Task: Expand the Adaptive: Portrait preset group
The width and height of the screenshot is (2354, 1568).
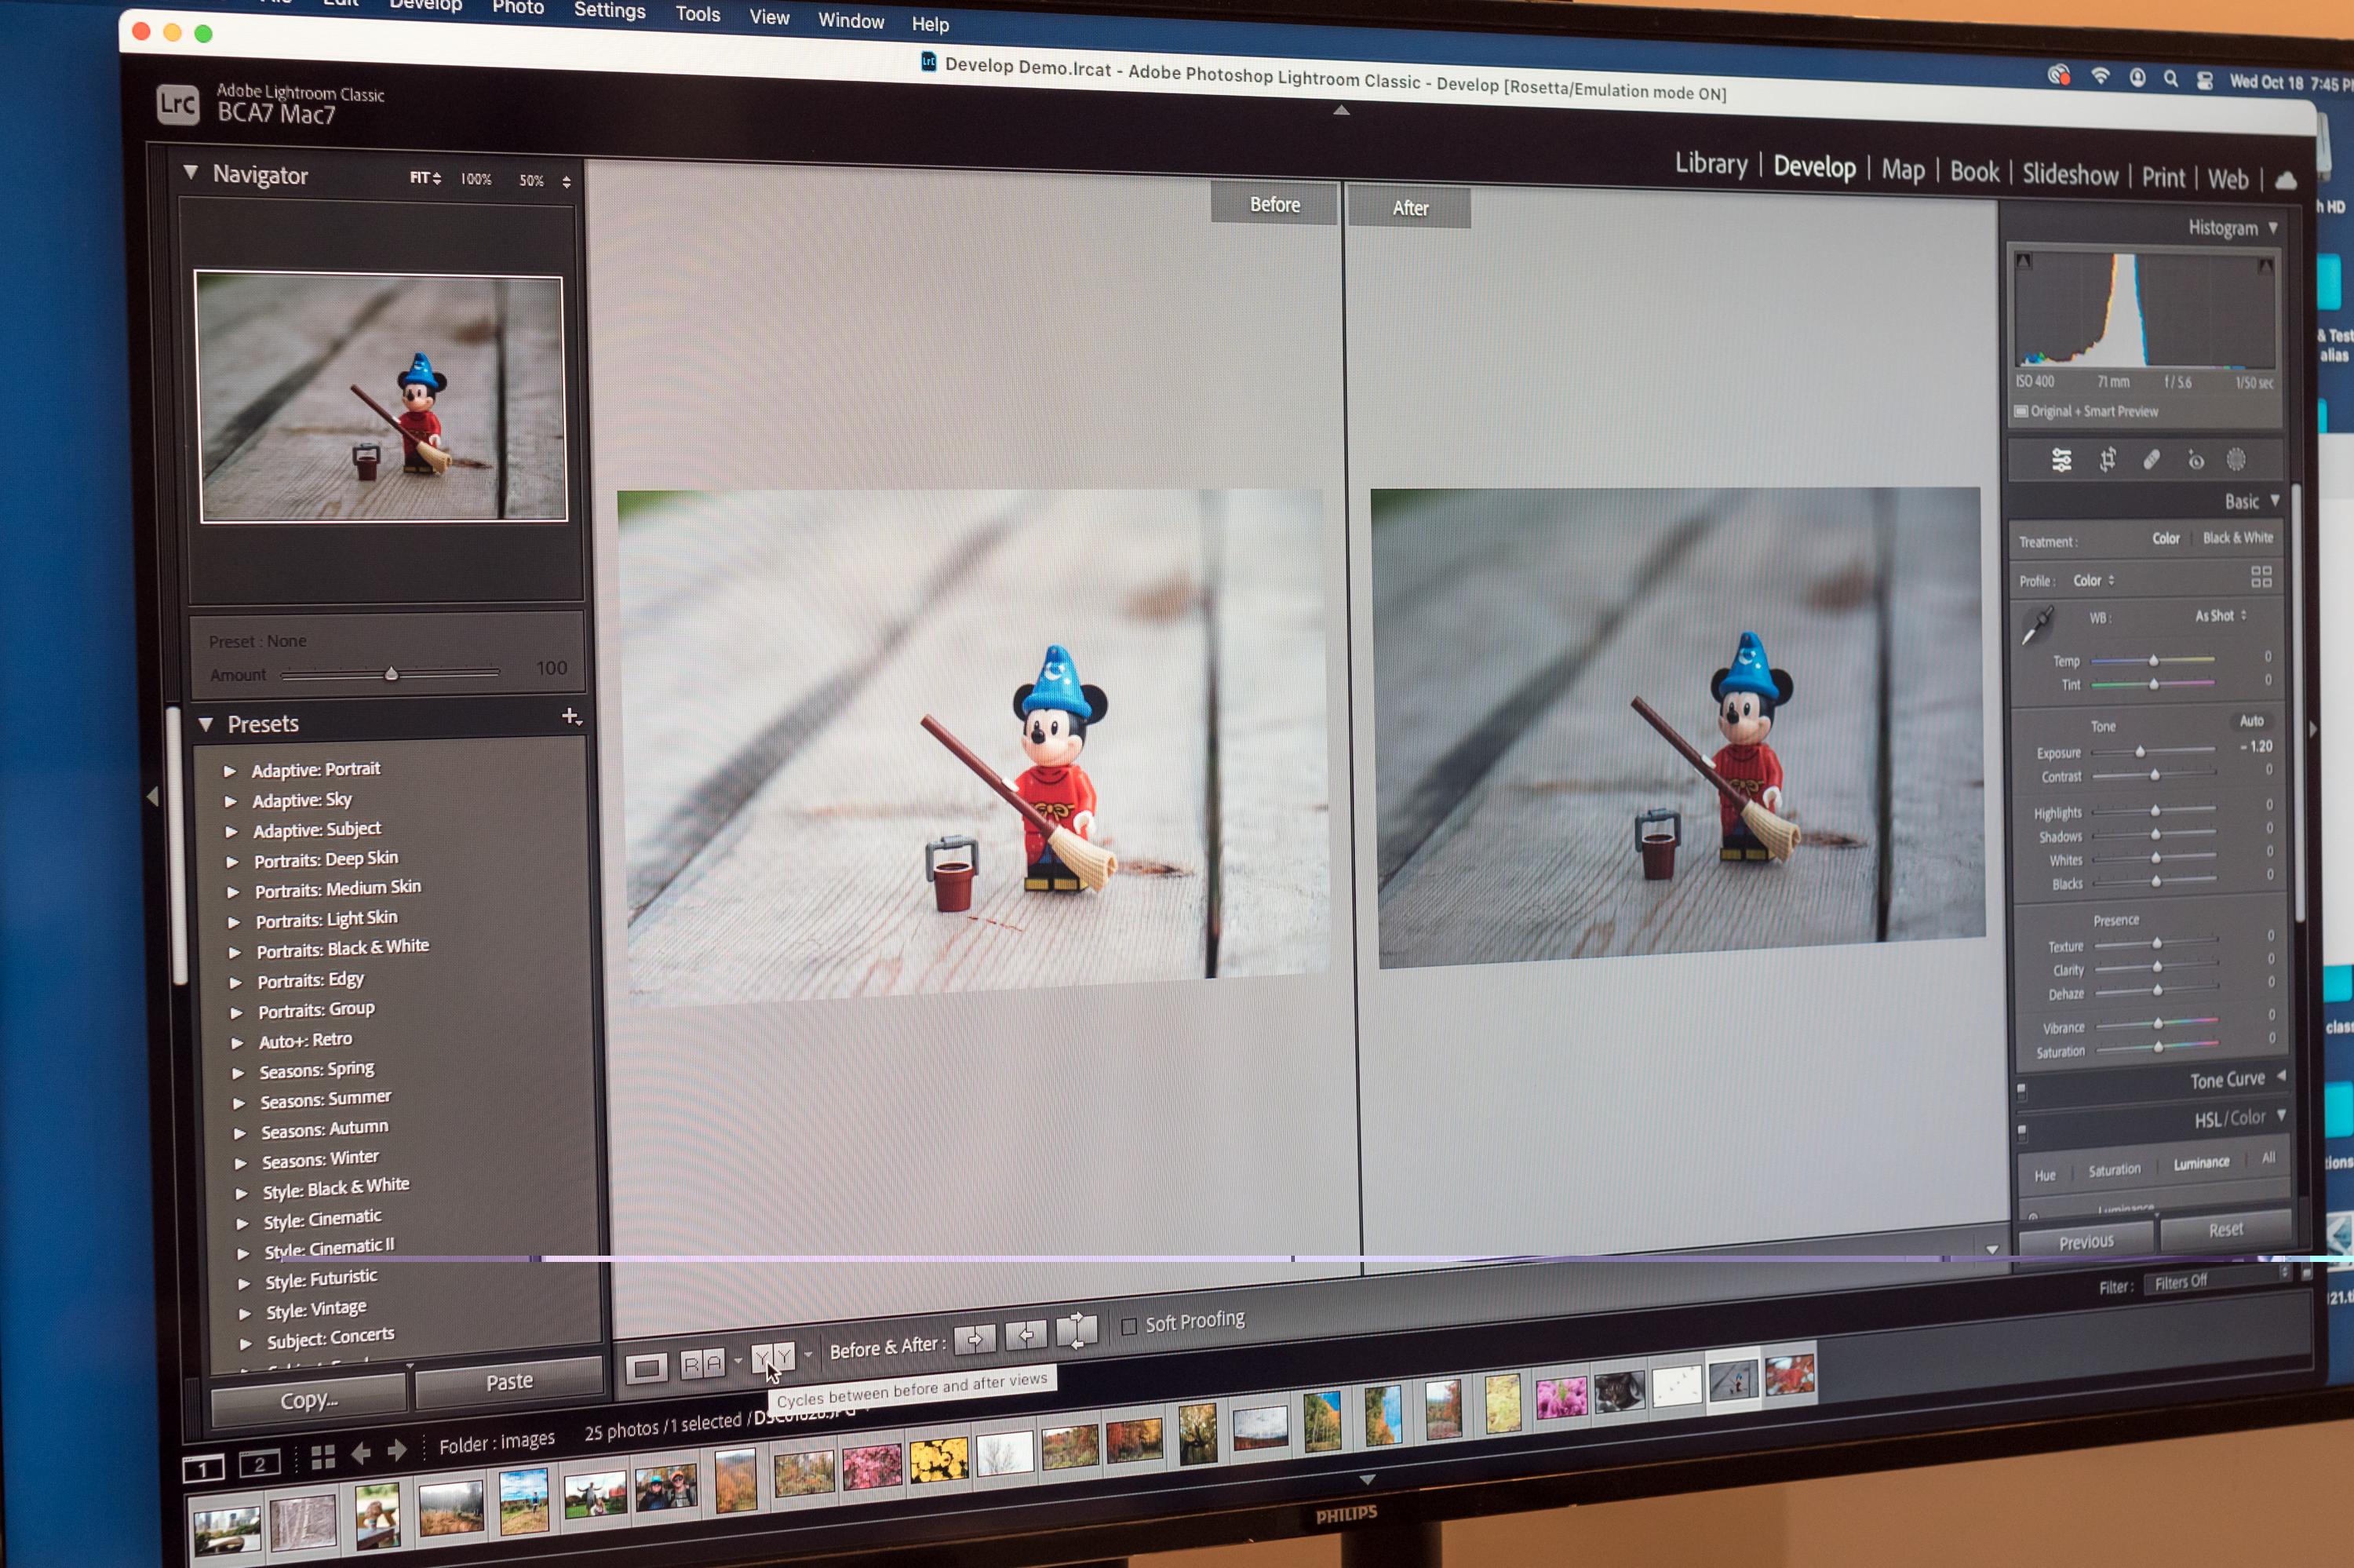Action: (x=230, y=771)
